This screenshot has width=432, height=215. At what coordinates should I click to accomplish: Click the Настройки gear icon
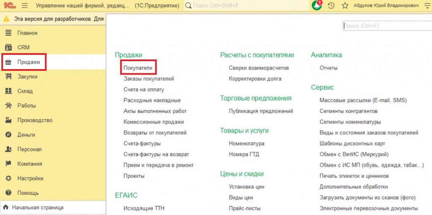(x=8, y=178)
